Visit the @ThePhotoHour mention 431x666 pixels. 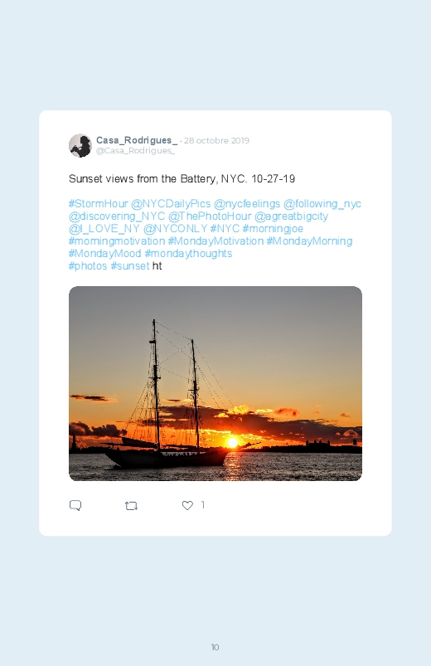pyautogui.click(x=210, y=216)
